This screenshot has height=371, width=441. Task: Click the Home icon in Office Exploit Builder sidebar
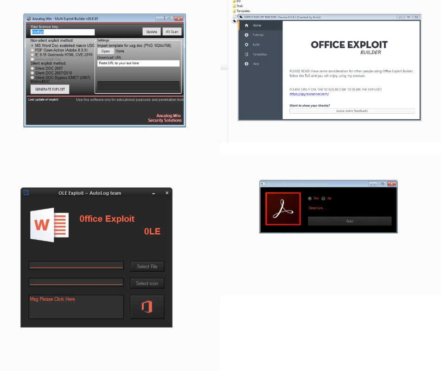tap(246, 25)
